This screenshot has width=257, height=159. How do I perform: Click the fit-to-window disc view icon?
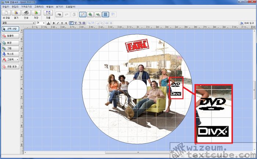point(83,15)
